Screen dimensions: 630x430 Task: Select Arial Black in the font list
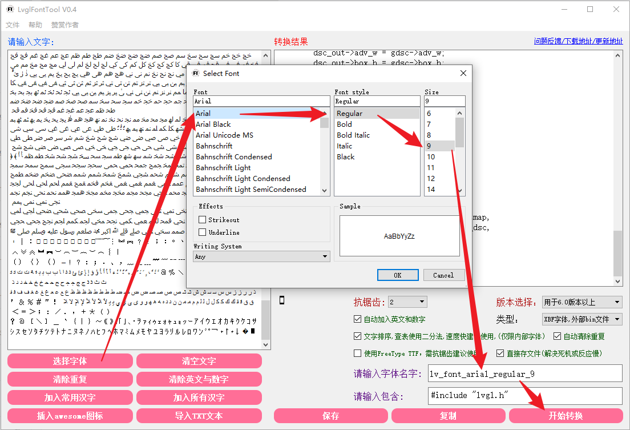pyautogui.click(x=257, y=124)
